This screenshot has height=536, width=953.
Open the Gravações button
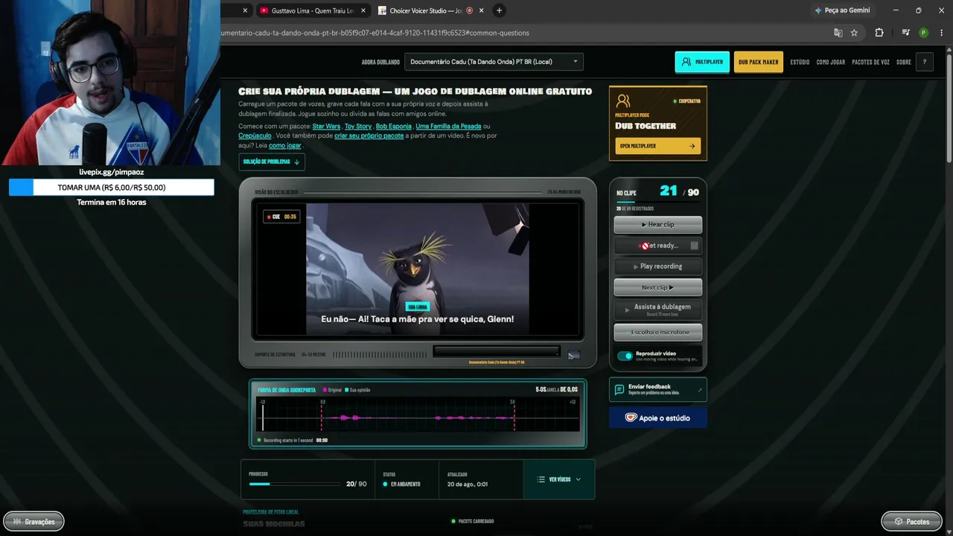(34, 521)
